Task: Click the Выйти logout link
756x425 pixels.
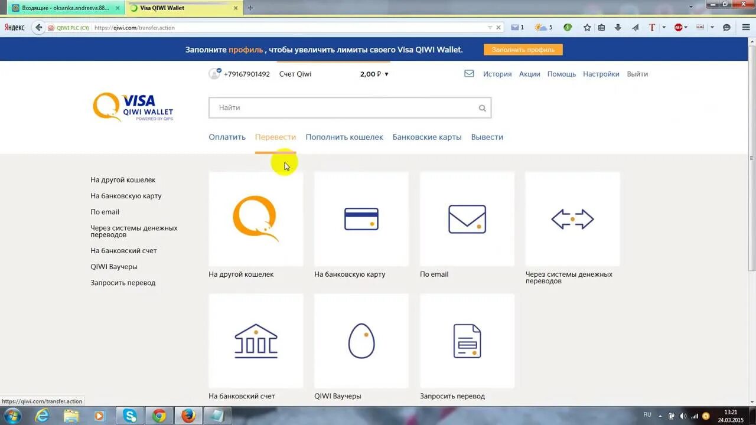Action: point(637,74)
